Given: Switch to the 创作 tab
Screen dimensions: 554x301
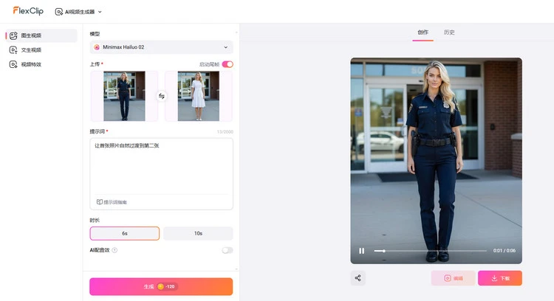Looking at the screenshot, I should (x=423, y=32).
